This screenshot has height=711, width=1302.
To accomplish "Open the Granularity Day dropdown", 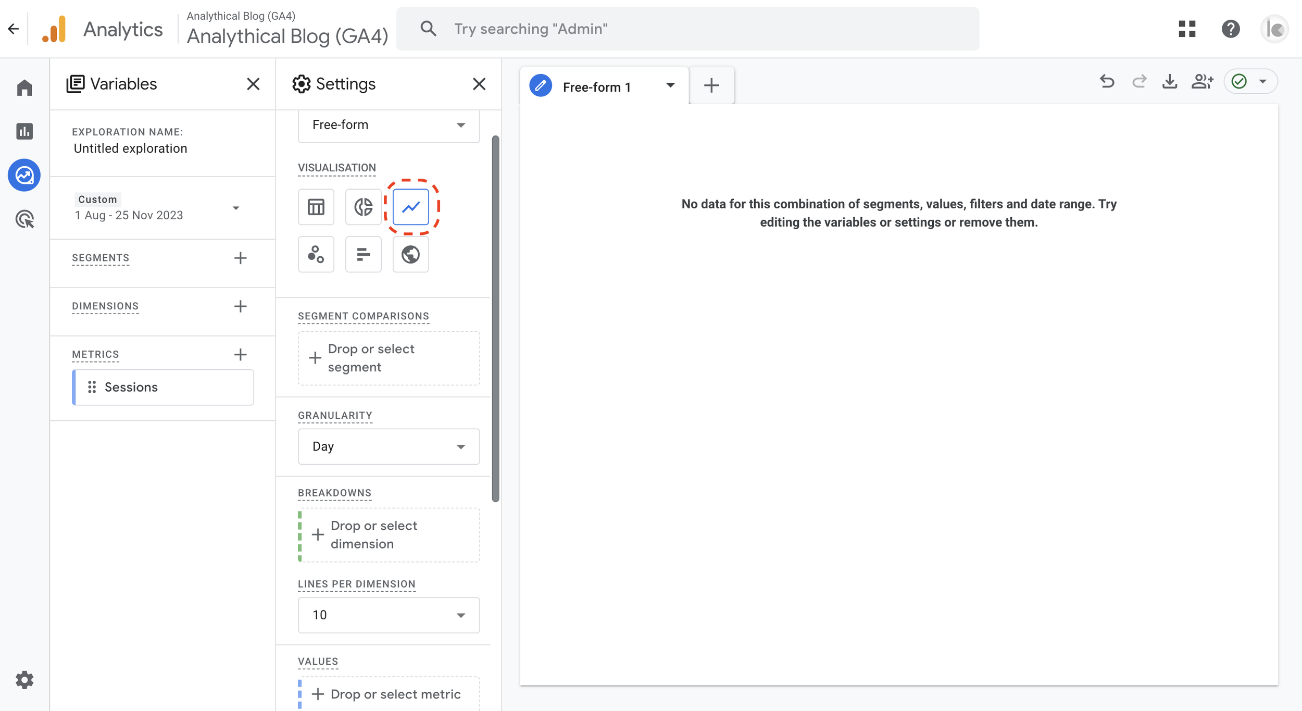I will click(x=389, y=446).
